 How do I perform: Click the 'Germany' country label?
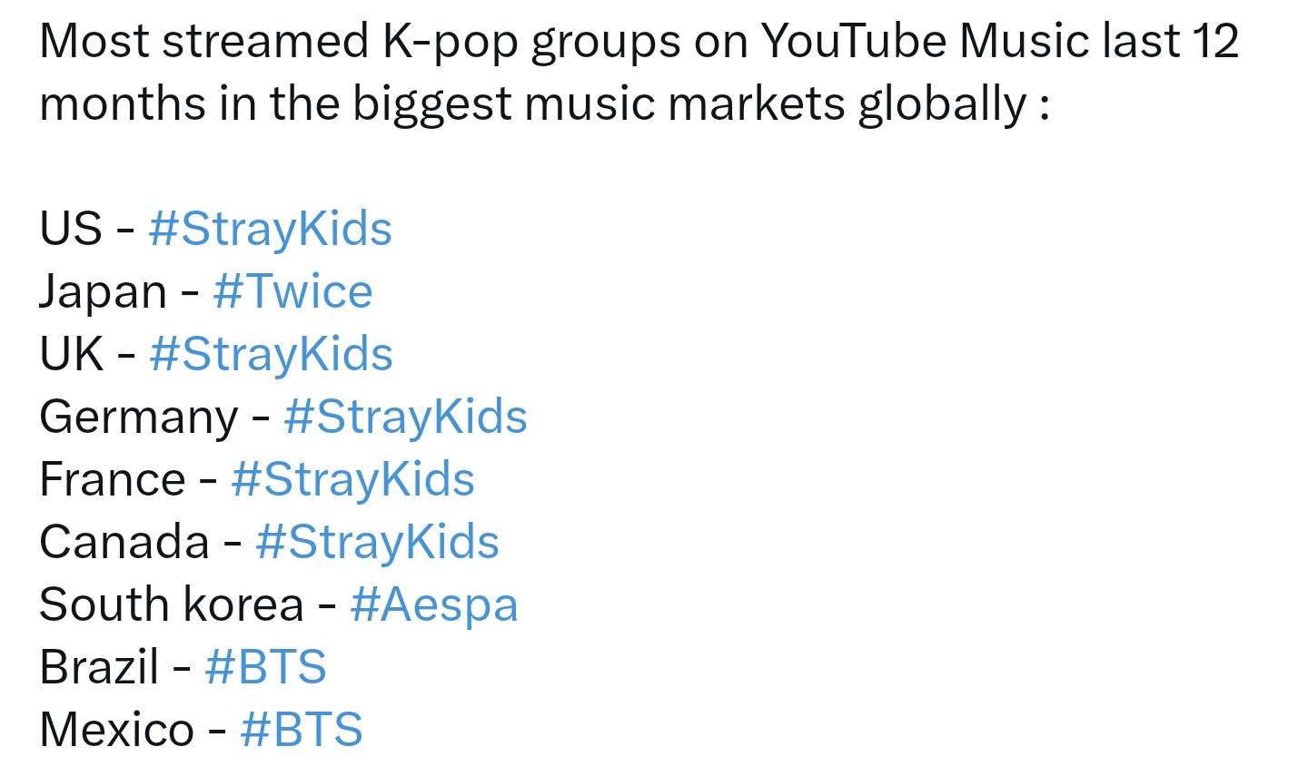coord(139,418)
